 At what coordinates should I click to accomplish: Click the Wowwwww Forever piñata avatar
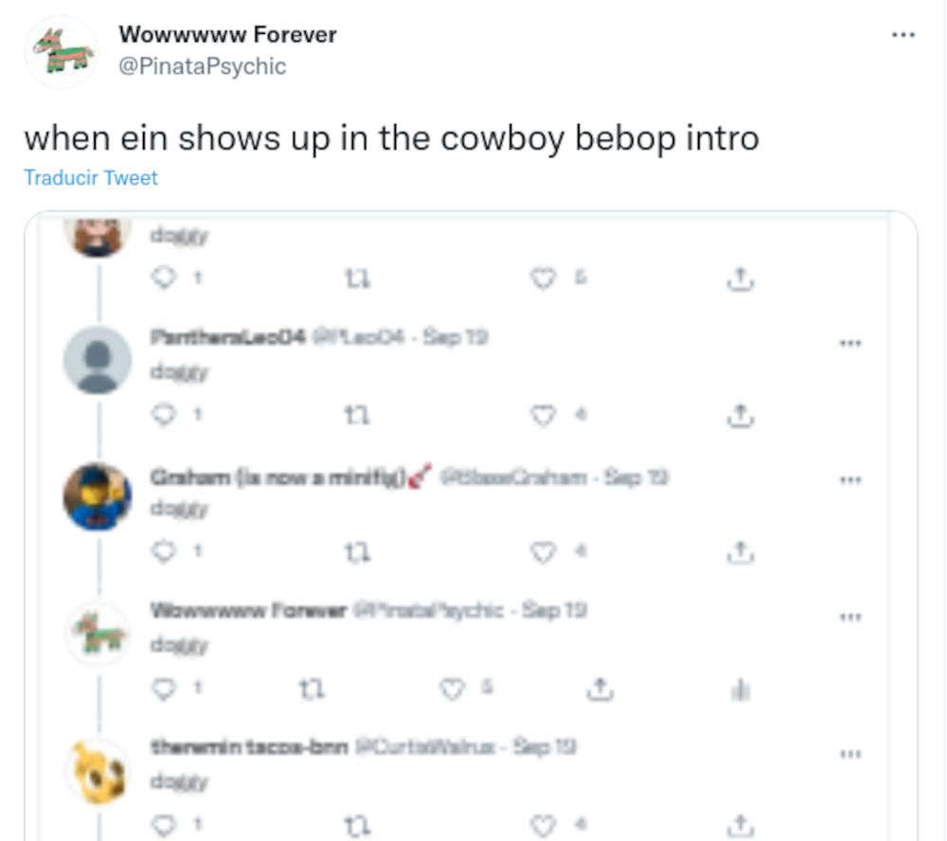click(63, 53)
